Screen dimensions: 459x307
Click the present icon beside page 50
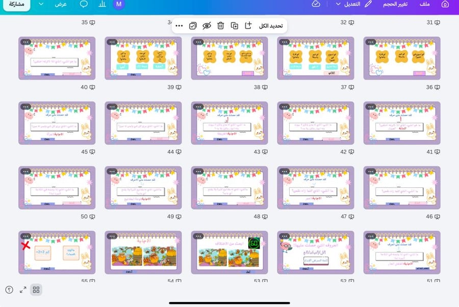click(92, 216)
